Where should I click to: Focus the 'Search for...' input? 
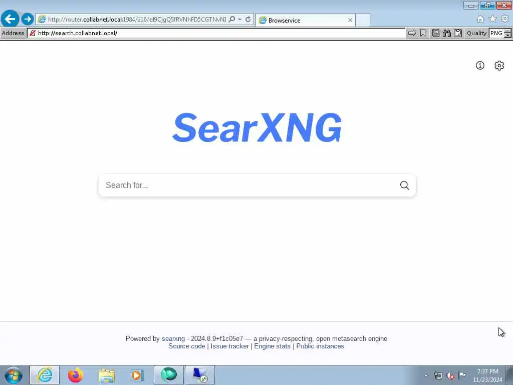(248, 185)
